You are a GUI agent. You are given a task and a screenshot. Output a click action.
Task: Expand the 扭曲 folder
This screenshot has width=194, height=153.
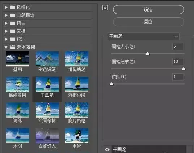pos(6,23)
